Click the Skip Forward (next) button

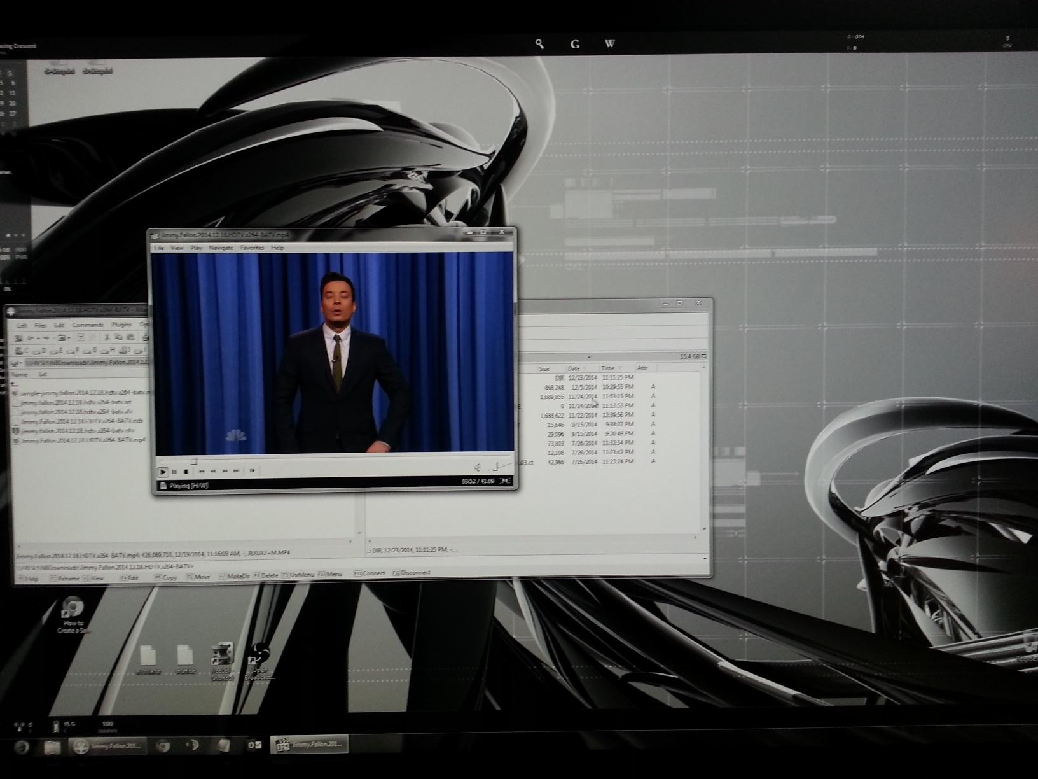point(236,471)
